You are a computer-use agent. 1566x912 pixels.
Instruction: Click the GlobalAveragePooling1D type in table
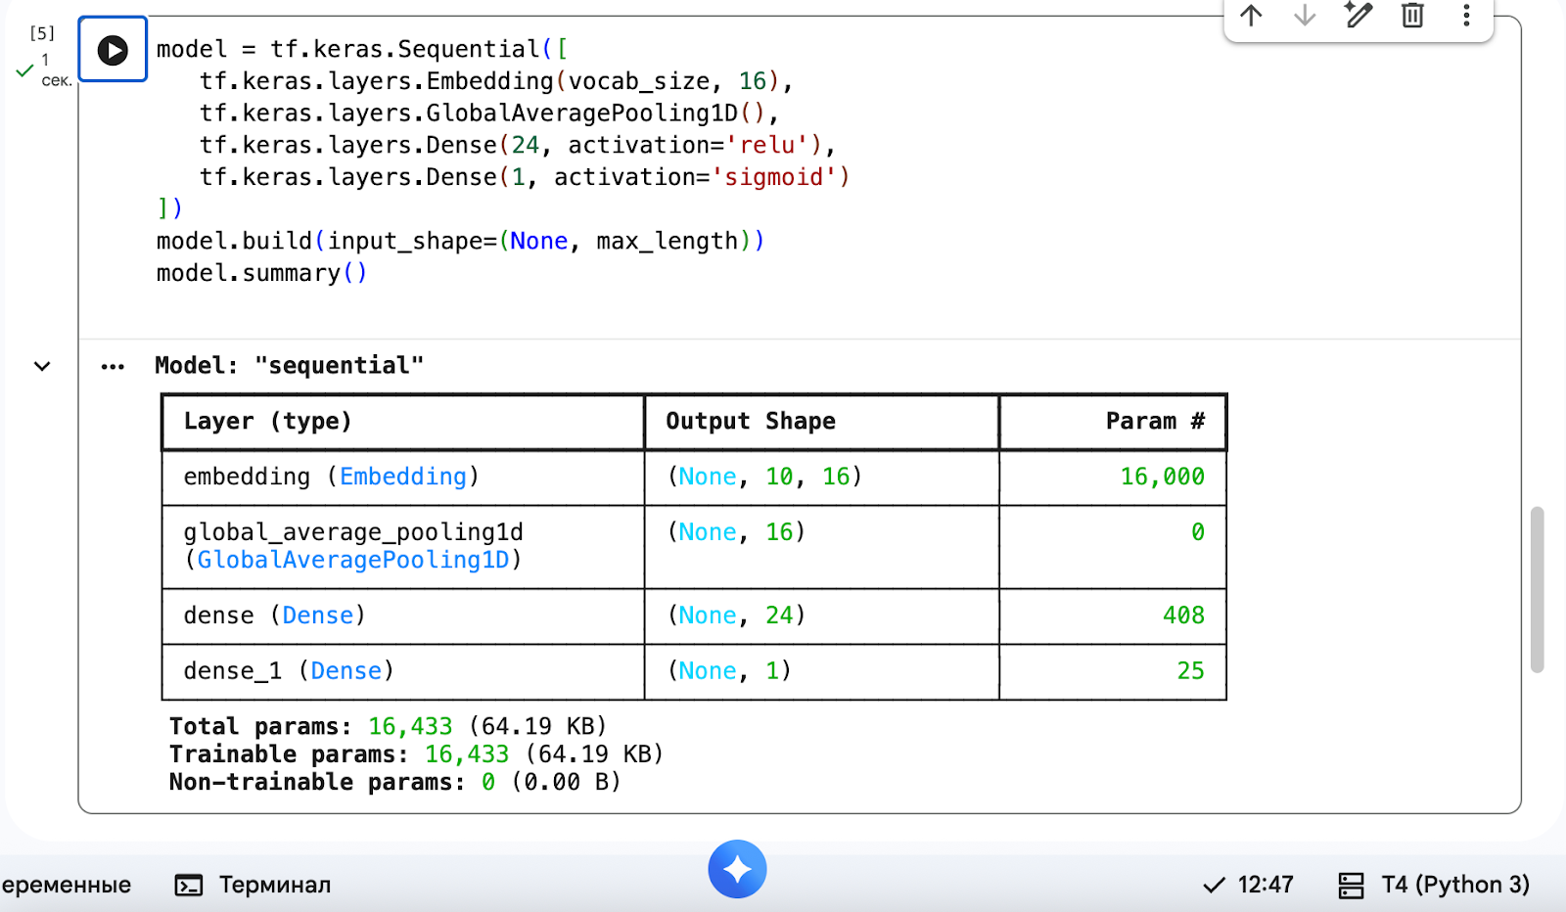point(353,560)
